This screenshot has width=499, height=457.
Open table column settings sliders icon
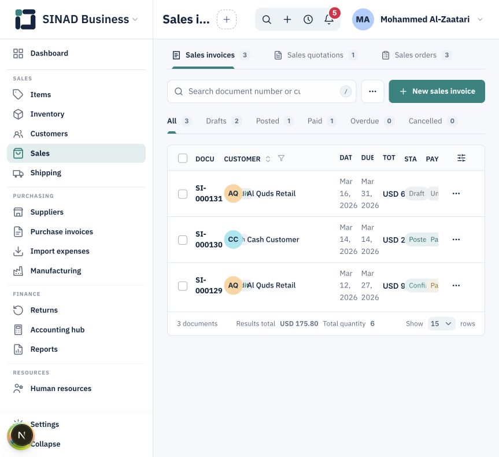tap(461, 158)
